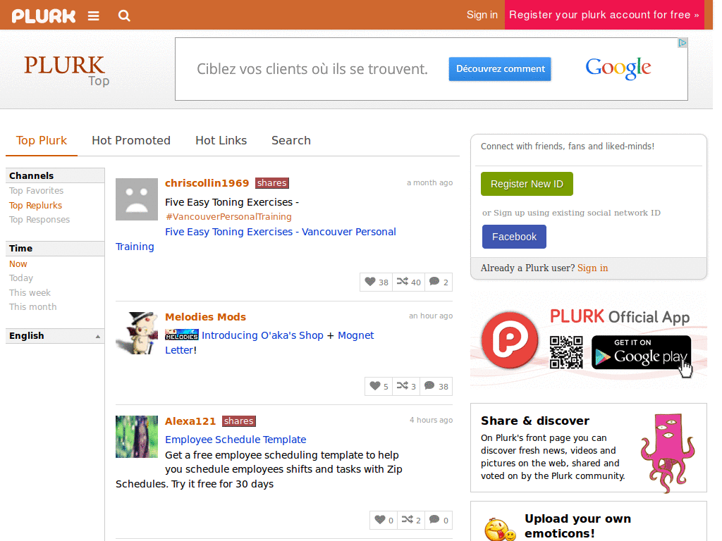The width and height of the screenshot is (722, 541).
Task: Click the PLURK Top page title logo
Action: pyautogui.click(x=66, y=70)
